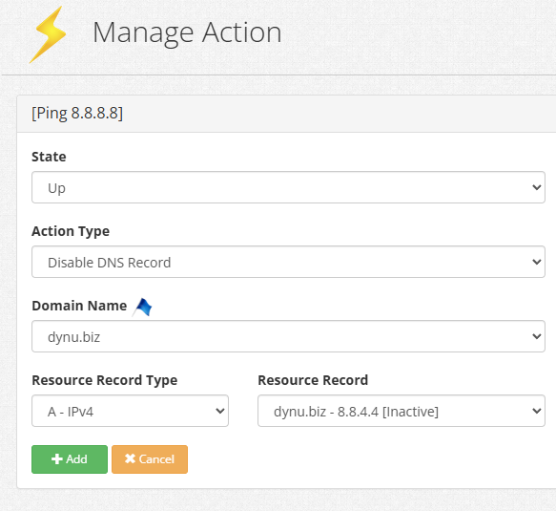Click the Action Type label
The width and height of the screenshot is (556, 511).
click(71, 231)
